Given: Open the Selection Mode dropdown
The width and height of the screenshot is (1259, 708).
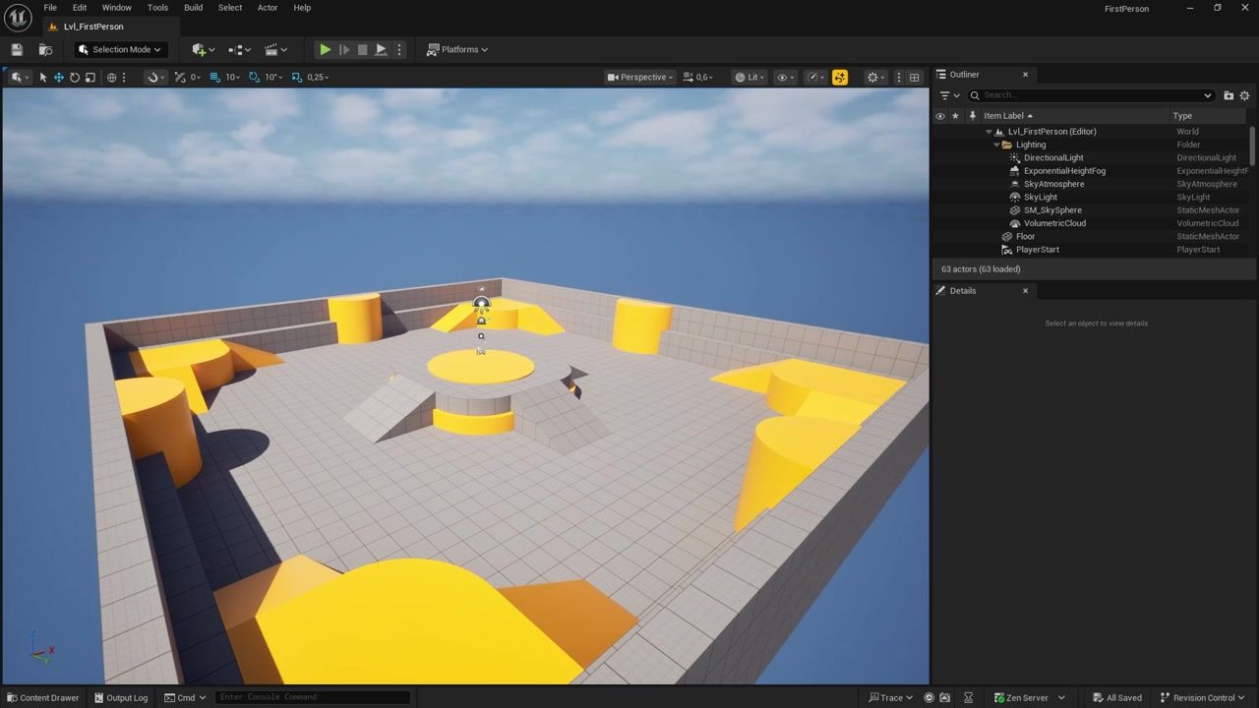Looking at the screenshot, I should [x=120, y=49].
